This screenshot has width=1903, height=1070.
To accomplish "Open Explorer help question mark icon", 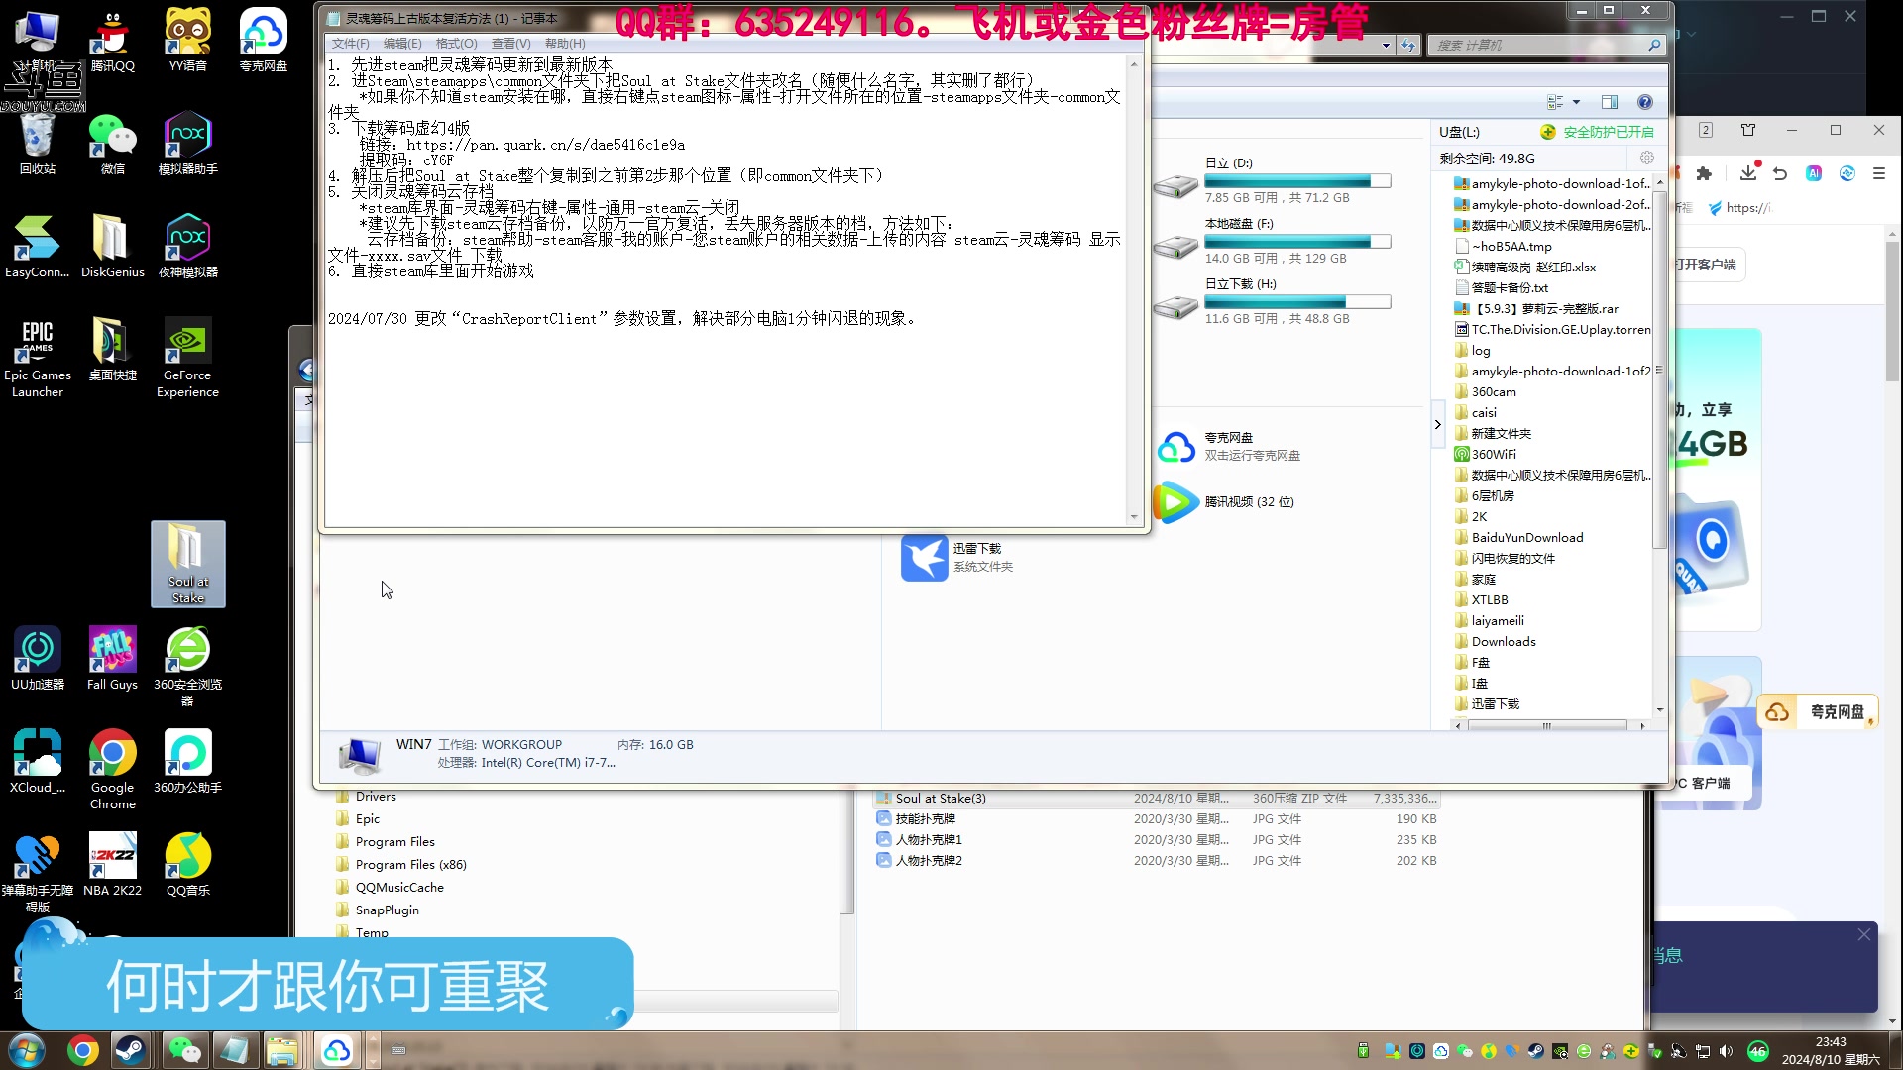I will coord(1645,102).
